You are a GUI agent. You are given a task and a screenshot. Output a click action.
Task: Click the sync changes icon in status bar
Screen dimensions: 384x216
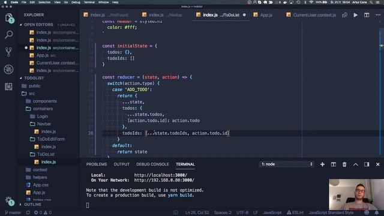coord(28,212)
